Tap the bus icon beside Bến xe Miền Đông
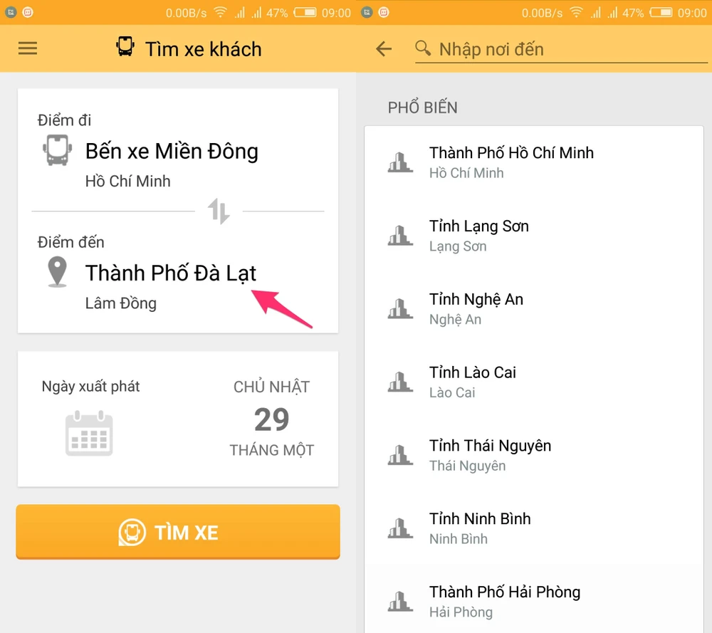The height and width of the screenshot is (633, 712). pos(57,150)
